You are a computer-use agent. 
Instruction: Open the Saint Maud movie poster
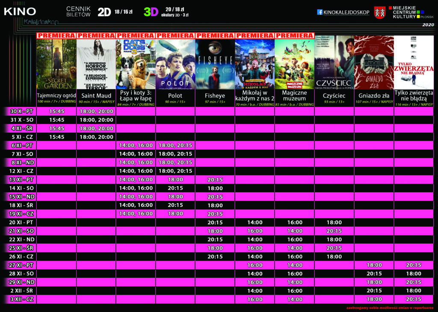pos(96,64)
